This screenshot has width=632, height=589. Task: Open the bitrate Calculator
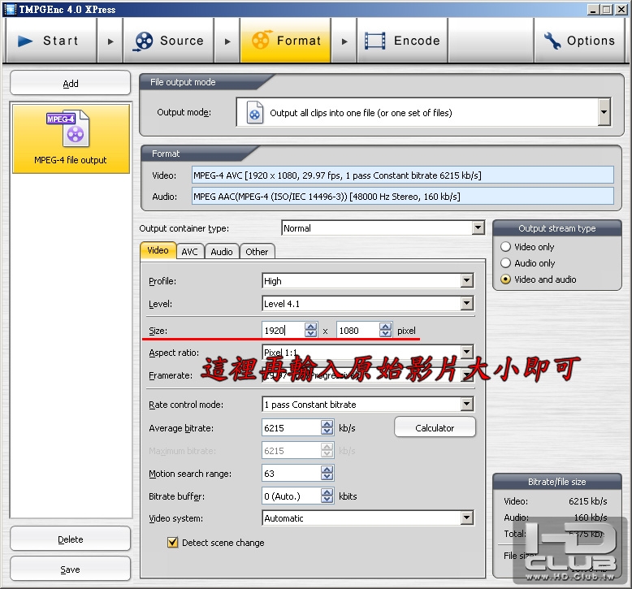435,427
